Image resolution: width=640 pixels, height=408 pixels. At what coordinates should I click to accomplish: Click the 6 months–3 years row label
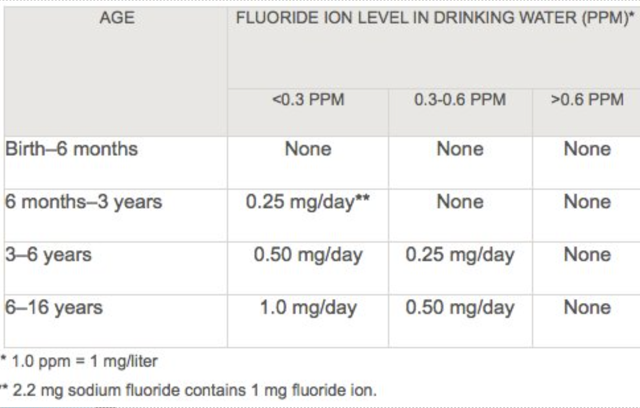pos(83,202)
